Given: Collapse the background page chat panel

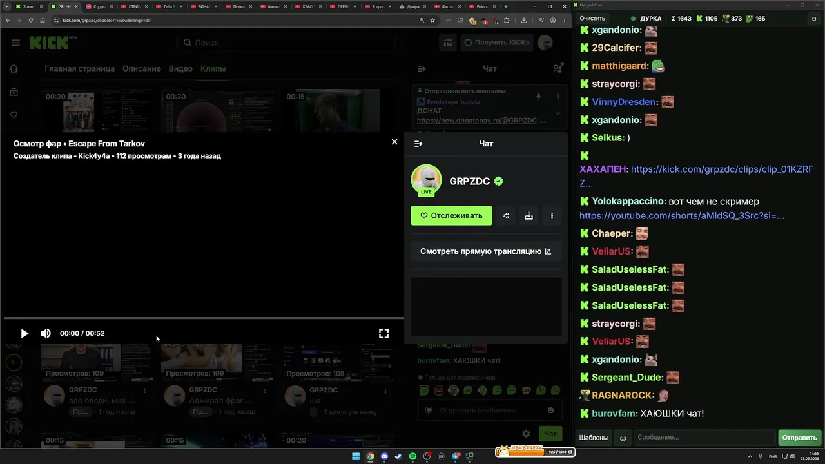Looking at the screenshot, I should [x=422, y=68].
